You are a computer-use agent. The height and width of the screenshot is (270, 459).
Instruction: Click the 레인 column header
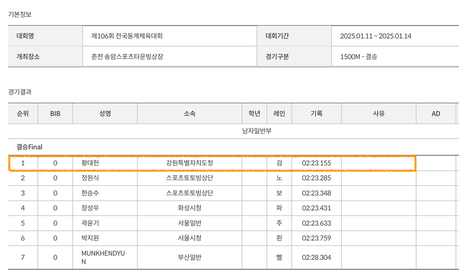(x=279, y=113)
